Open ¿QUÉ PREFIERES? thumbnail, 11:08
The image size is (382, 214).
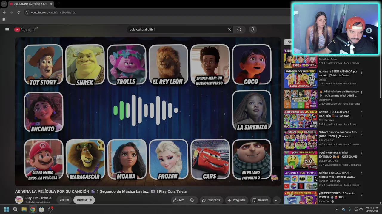(x=300, y=160)
